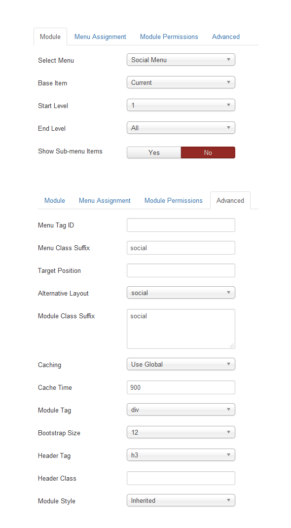Open Module Permissions tab in top panel
Screen dimensions: 291x528
169,37
